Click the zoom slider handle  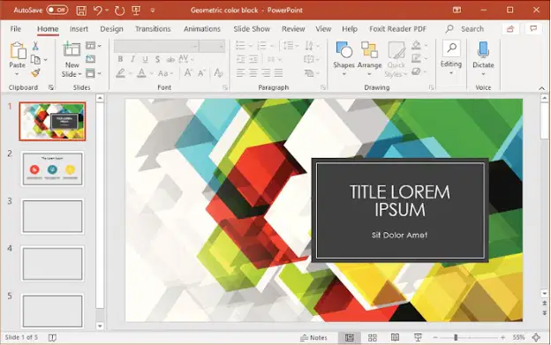click(456, 338)
